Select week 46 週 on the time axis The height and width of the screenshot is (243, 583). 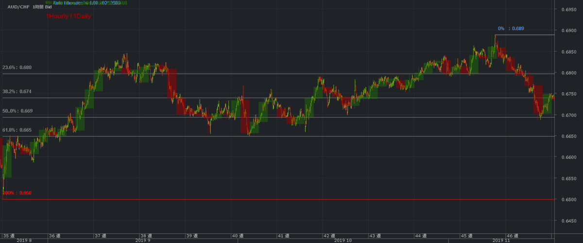(x=512, y=236)
